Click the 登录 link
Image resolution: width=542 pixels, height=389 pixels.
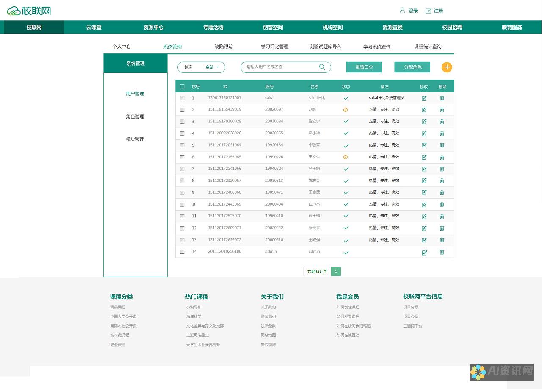coord(413,11)
